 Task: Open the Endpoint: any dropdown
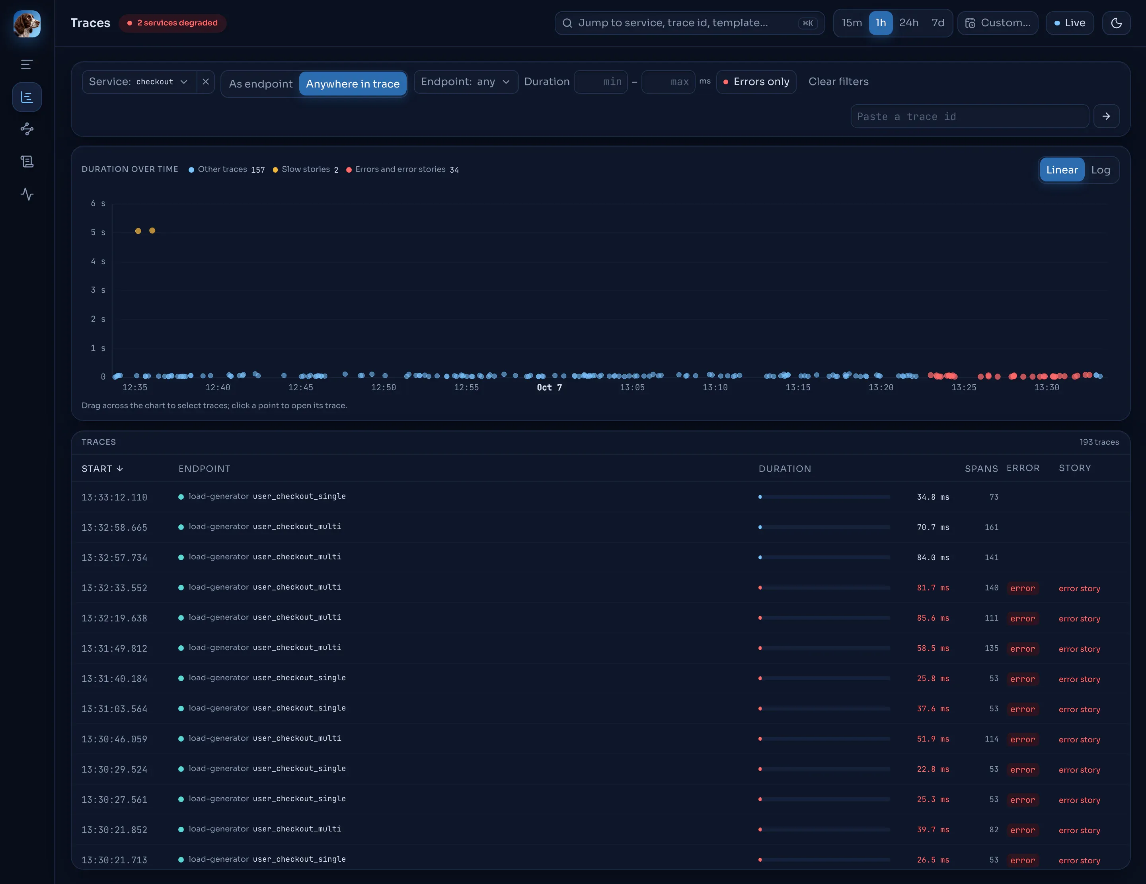pyautogui.click(x=466, y=82)
